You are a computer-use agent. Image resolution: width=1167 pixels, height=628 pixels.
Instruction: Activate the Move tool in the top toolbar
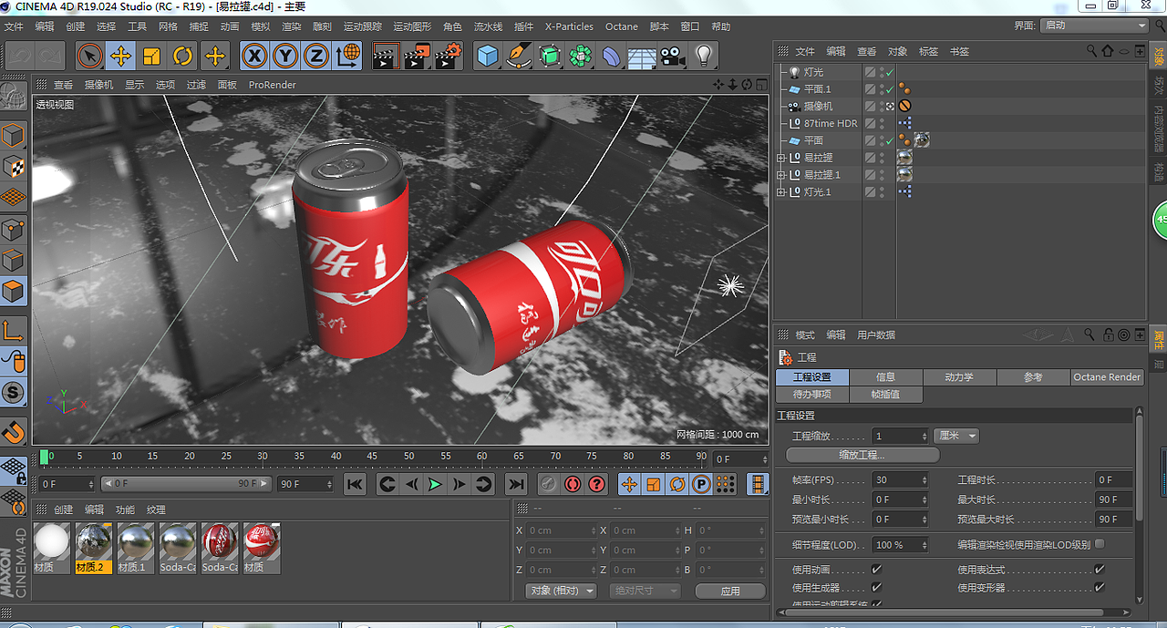point(120,57)
